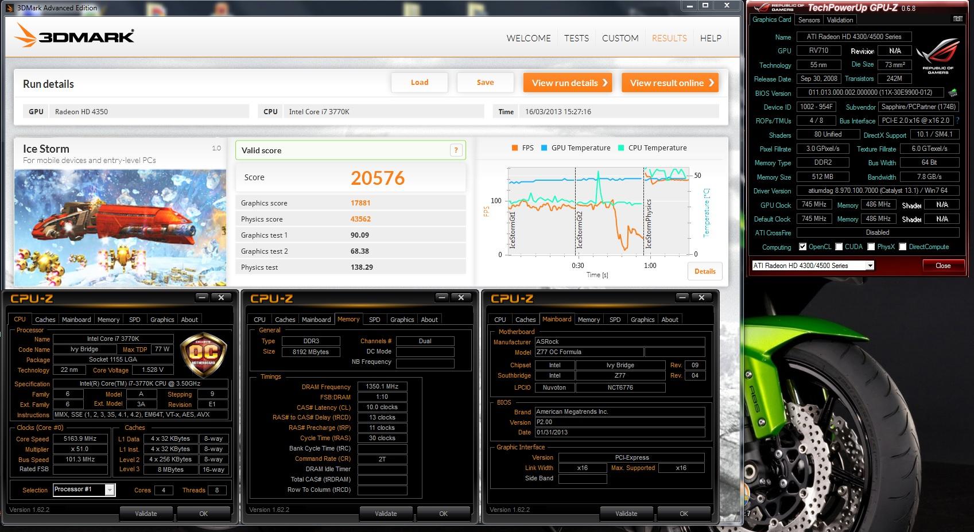This screenshot has height=532, width=974.
Task: Click the Details button below the chart
Action: coord(705,271)
